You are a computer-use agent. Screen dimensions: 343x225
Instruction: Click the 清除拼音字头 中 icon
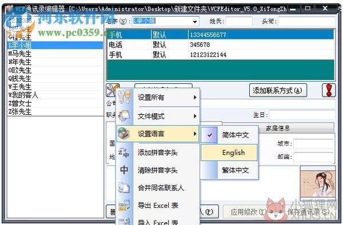124,170
